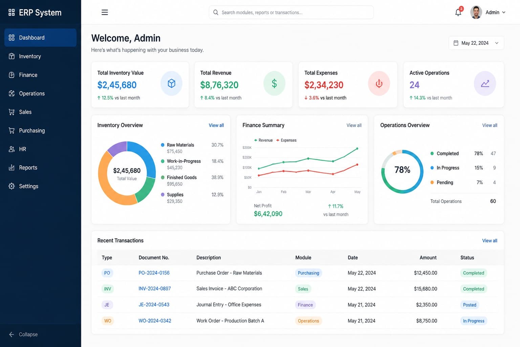Open document PO-2024-0156

[x=154, y=273]
